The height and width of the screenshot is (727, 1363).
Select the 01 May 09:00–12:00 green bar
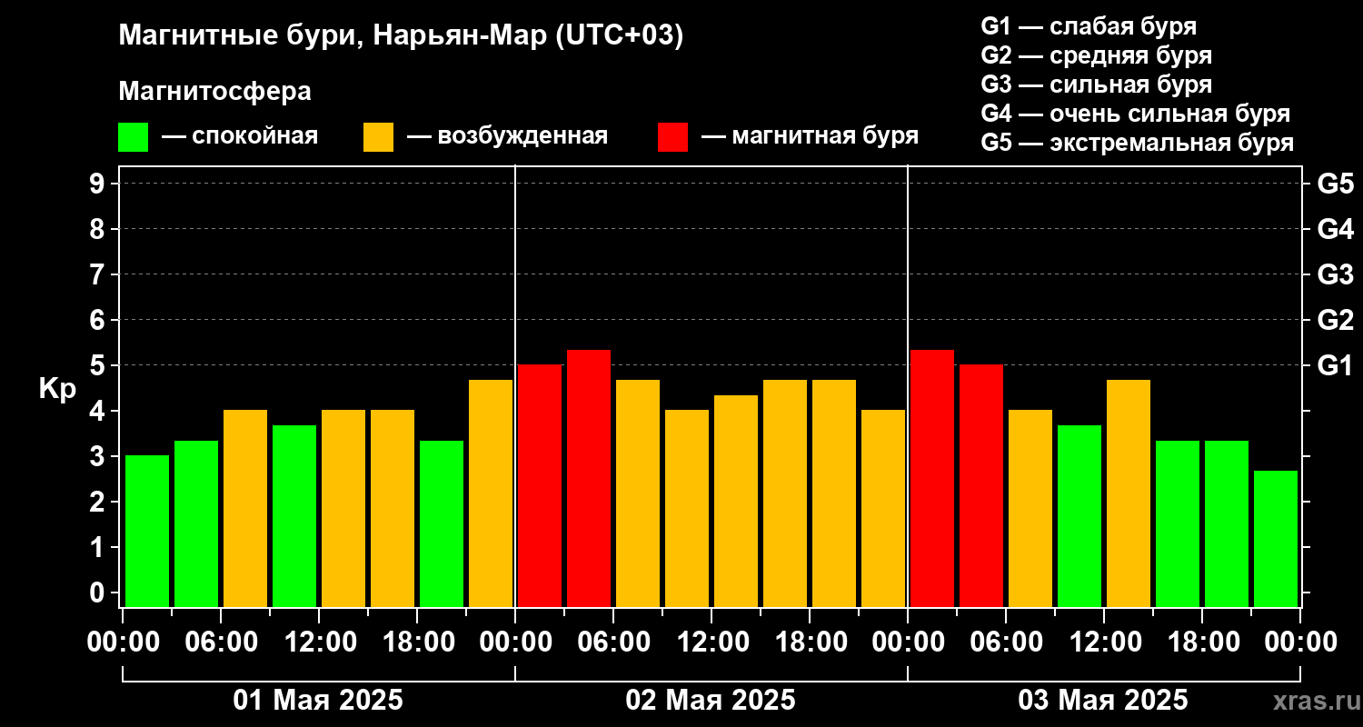click(294, 516)
